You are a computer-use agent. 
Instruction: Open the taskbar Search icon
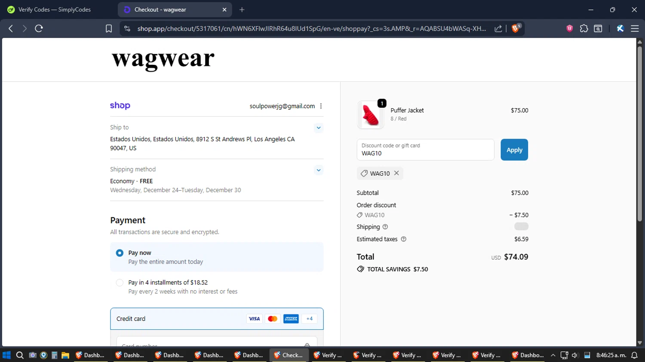pos(20,355)
